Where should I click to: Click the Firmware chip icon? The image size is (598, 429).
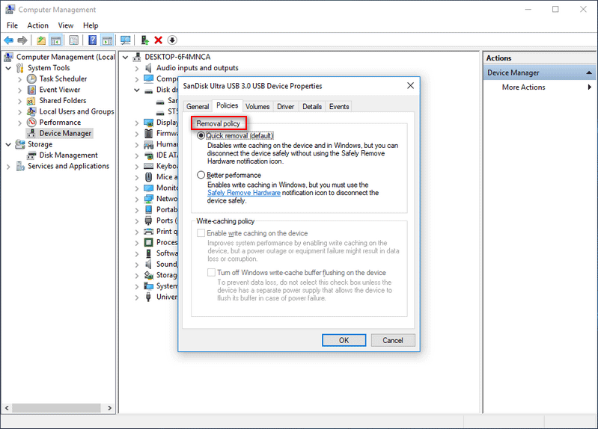(x=148, y=134)
